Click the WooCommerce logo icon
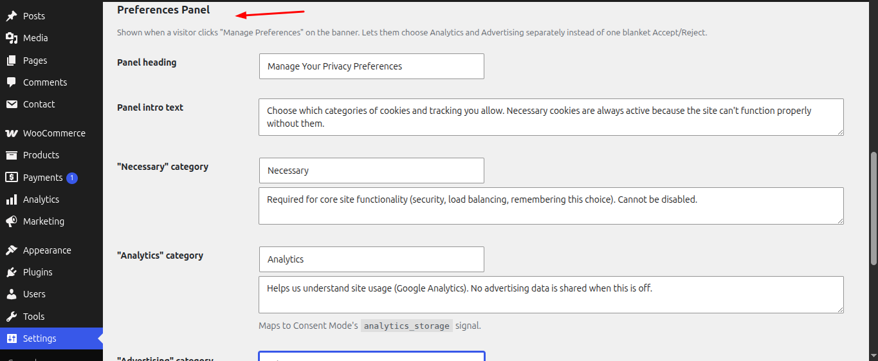Image resolution: width=878 pixels, height=361 pixels. [x=12, y=133]
